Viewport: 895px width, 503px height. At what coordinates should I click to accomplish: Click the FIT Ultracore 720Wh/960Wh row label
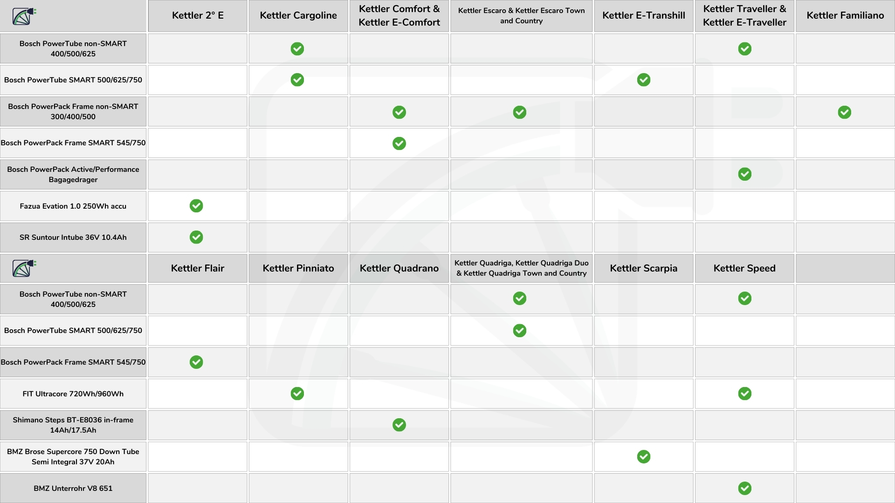point(73,394)
